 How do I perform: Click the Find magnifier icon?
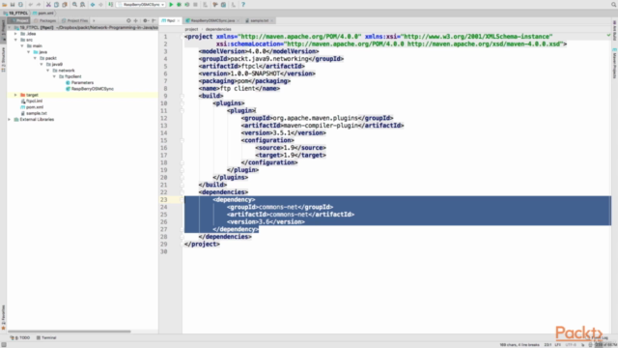74,4
